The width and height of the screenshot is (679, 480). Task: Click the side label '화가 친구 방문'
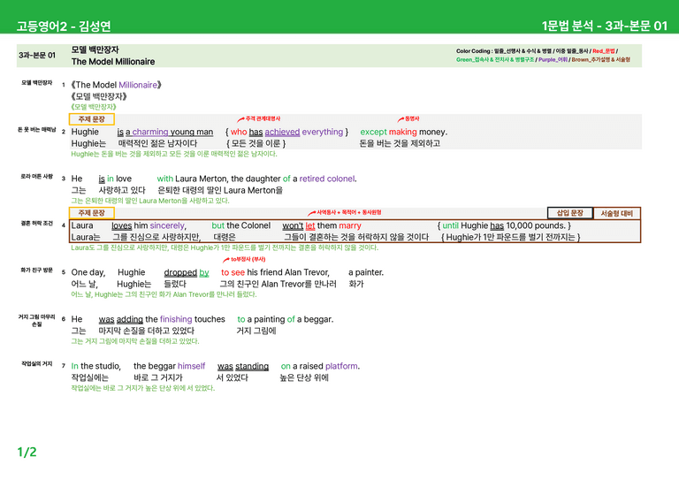point(37,270)
